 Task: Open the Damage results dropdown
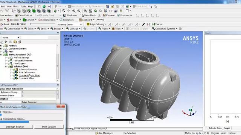[x=73, y=28]
